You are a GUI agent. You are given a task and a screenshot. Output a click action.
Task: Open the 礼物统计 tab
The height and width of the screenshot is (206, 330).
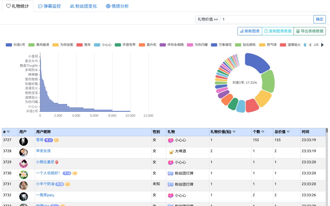(x=18, y=6)
